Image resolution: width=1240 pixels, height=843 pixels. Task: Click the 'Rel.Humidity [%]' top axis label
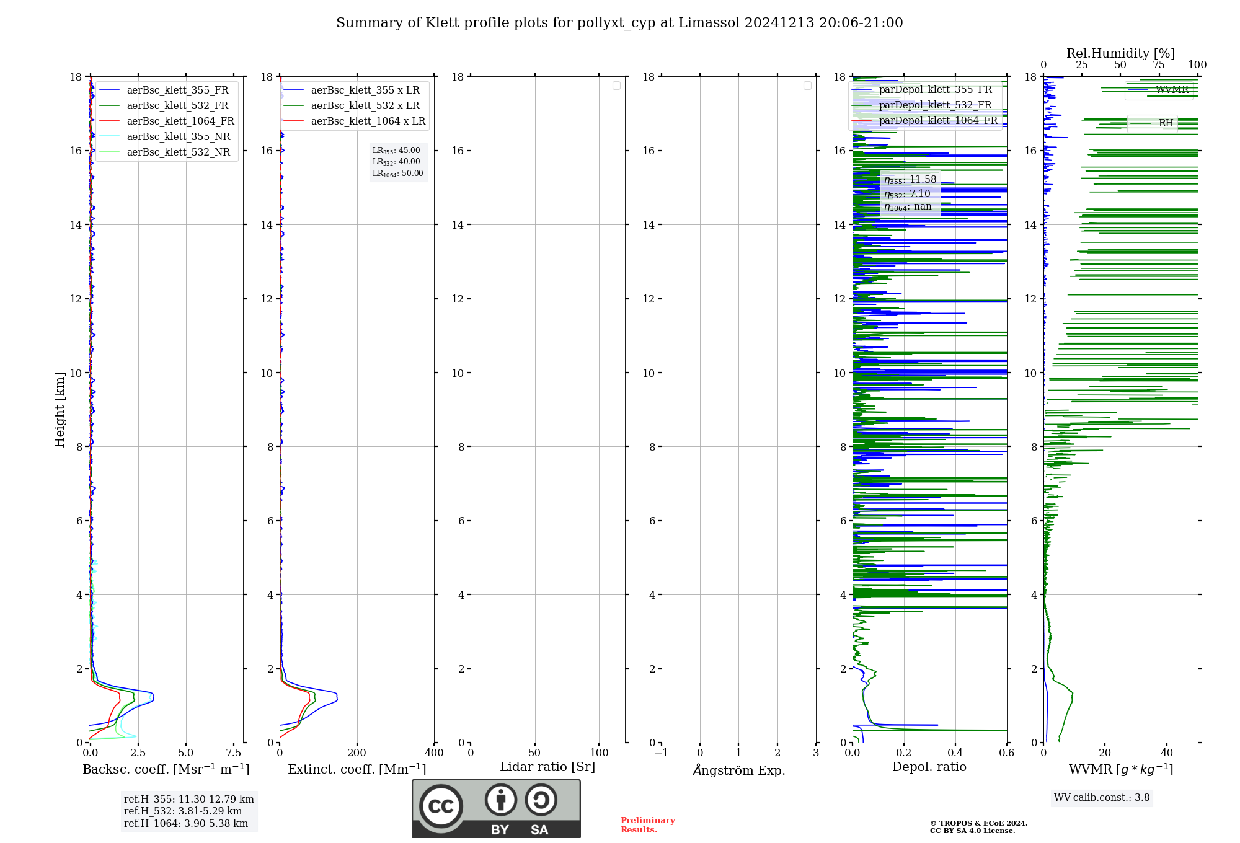coord(1120,54)
